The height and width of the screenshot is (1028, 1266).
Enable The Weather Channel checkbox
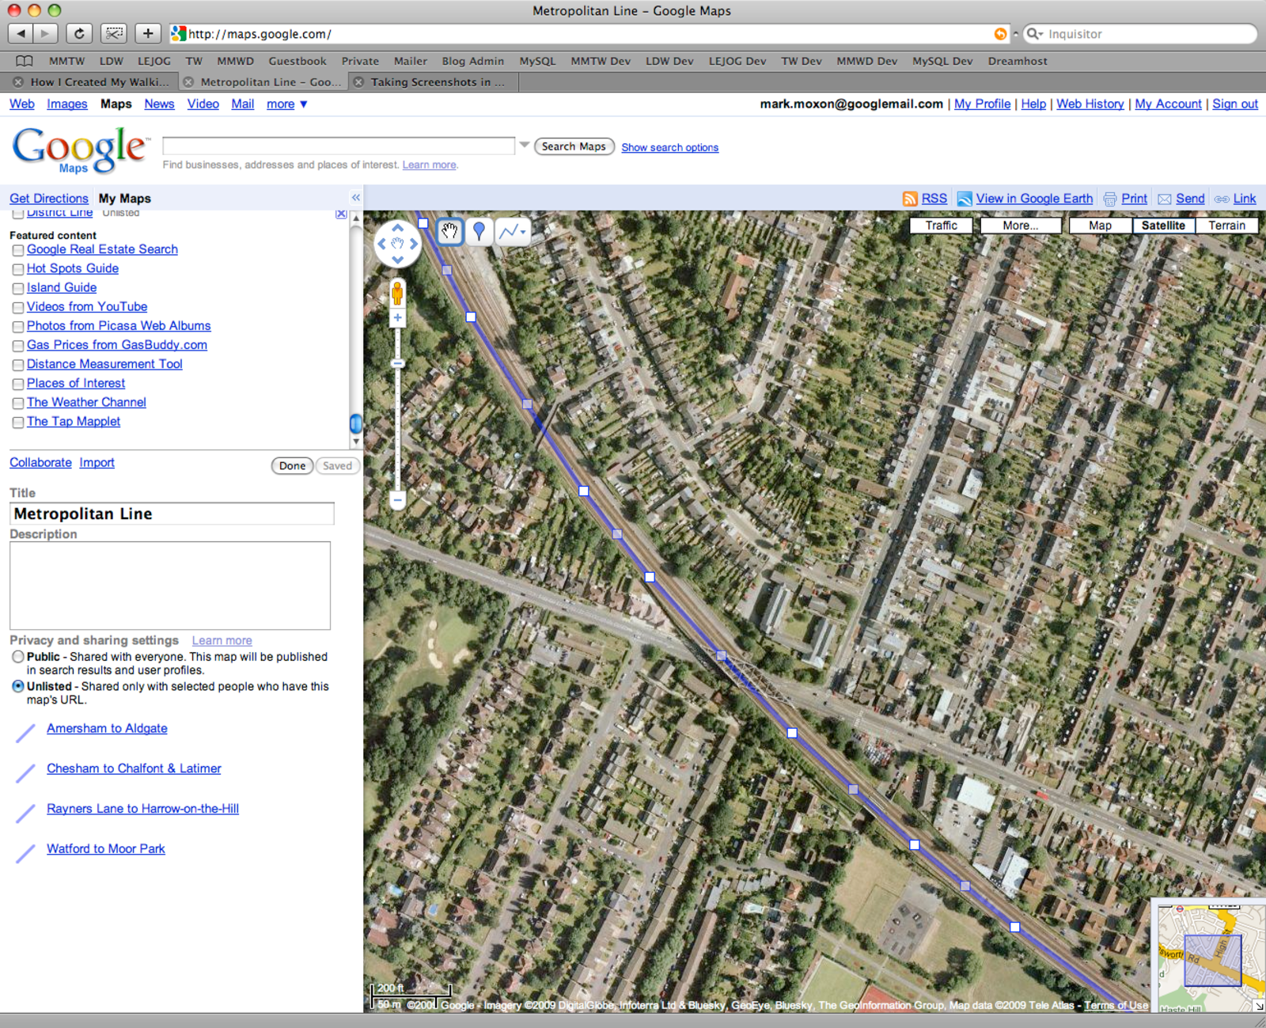(18, 403)
